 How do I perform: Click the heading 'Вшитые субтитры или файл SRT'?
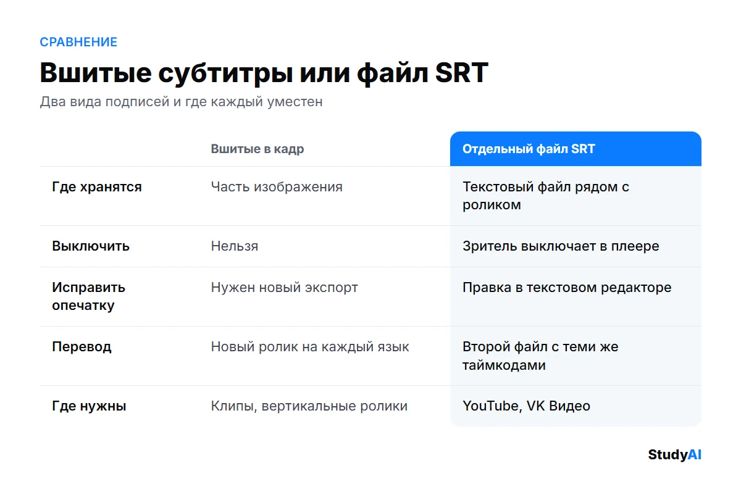[264, 73]
